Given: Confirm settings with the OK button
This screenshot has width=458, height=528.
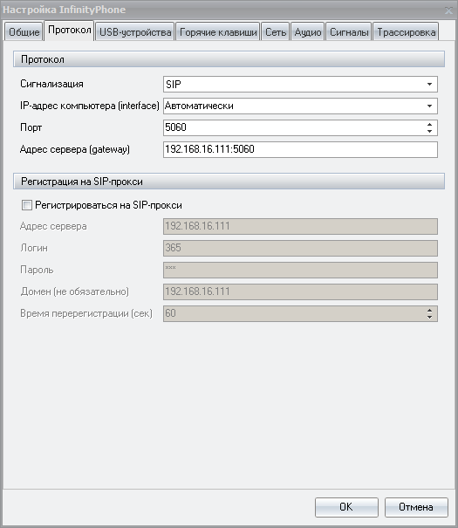Looking at the screenshot, I should (346, 507).
